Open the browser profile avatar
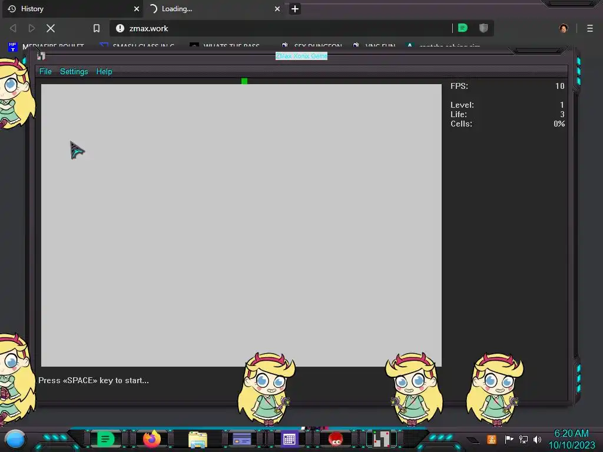Screen dimensions: 603x452 click(564, 28)
